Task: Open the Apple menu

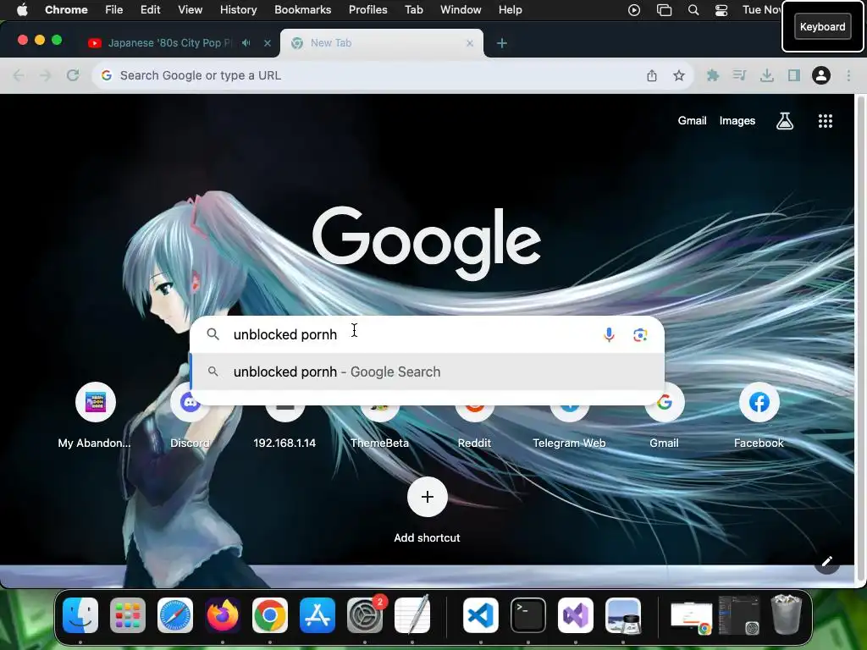Action: [22, 9]
